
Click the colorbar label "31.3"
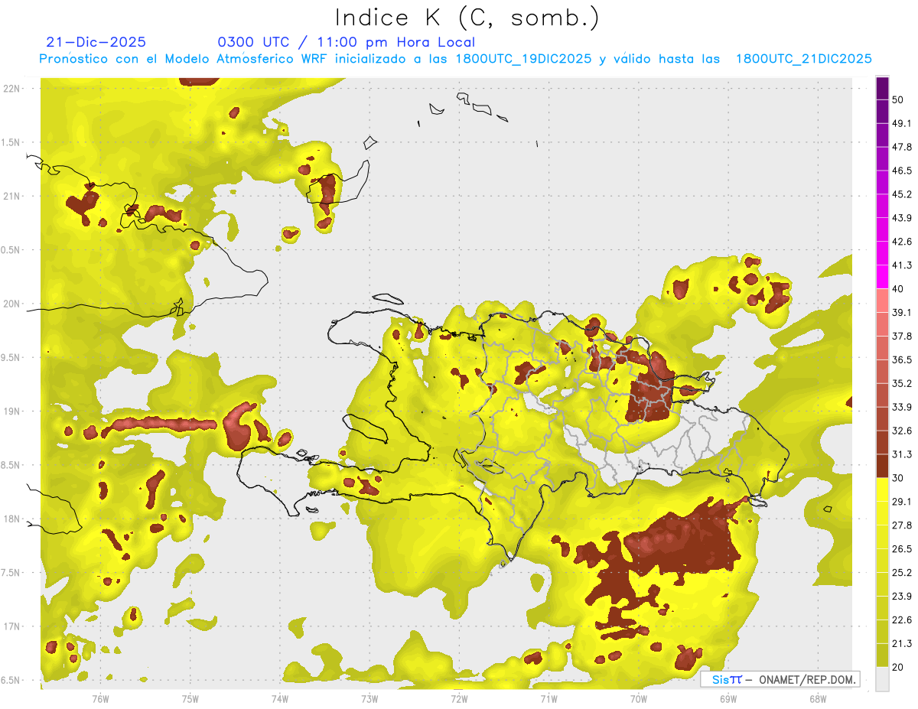click(902, 454)
